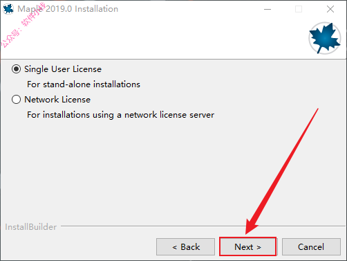Abort setup using the Cancel button
Screen dimensions: 347x261
coord(311,247)
